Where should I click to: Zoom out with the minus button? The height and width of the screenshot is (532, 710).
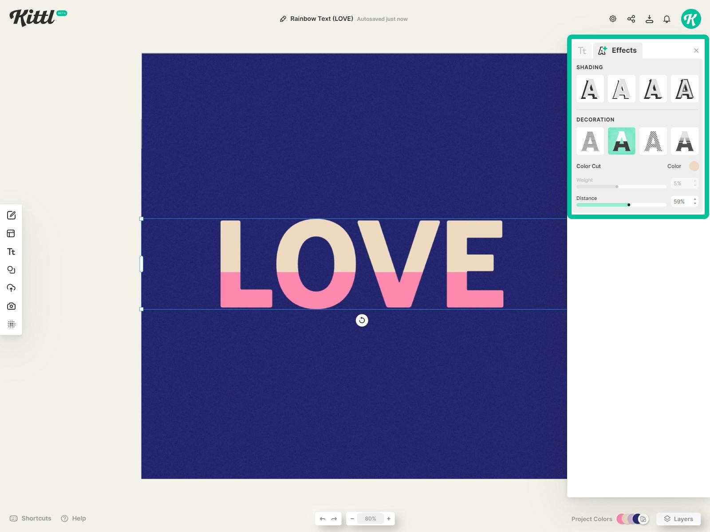(352, 519)
